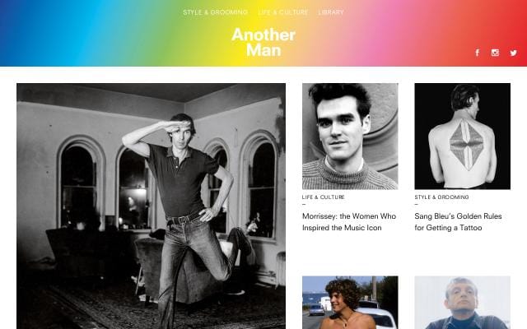This screenshot has height=329, width=527.
Task: Click "Inspired the Music Icon" headline line
Action: point(342,228)
